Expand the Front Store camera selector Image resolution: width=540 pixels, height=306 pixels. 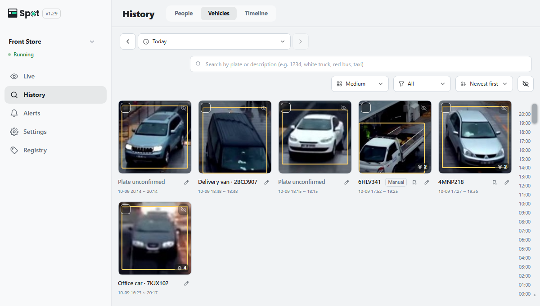(52, 41)
